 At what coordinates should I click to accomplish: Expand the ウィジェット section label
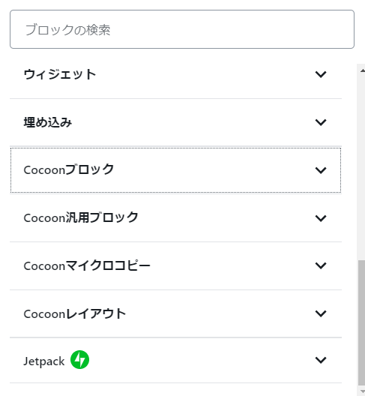(60, 74)
